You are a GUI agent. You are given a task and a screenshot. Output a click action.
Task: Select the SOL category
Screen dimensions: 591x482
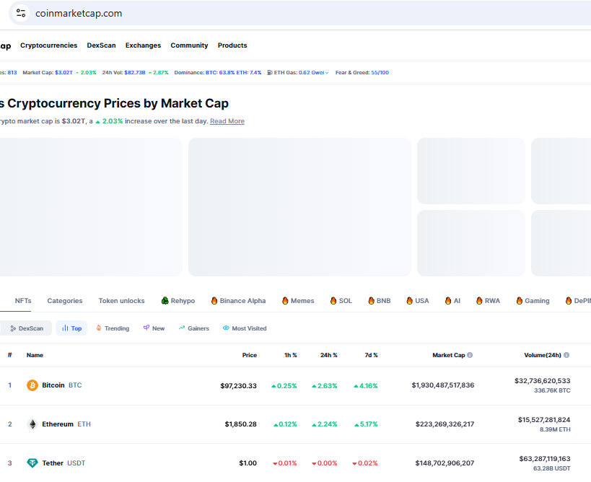tap(341, 301)
